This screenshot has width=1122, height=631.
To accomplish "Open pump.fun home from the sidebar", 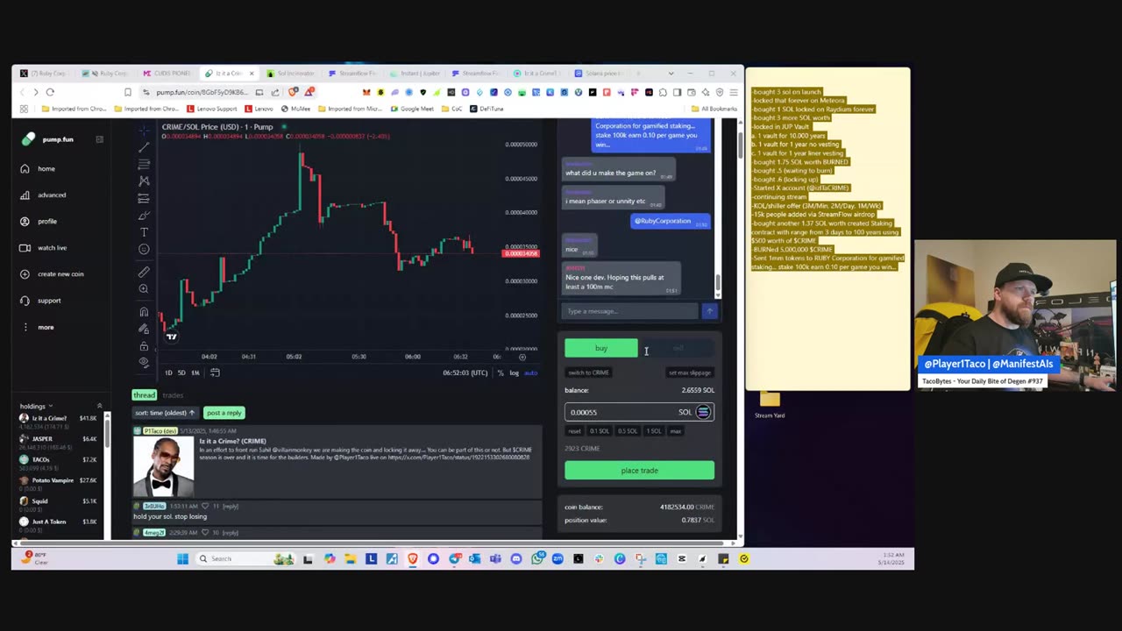I will (x=39, y=168).
